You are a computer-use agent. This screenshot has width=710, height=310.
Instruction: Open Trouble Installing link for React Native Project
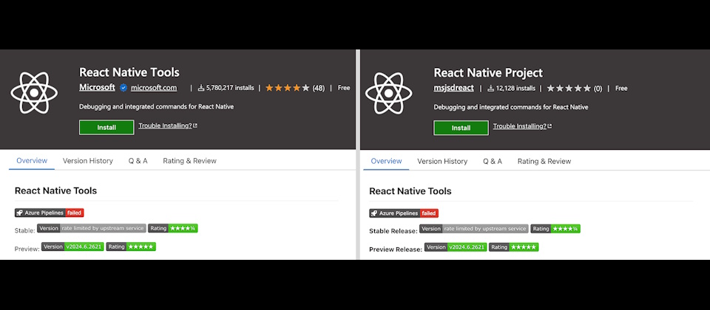522,126
